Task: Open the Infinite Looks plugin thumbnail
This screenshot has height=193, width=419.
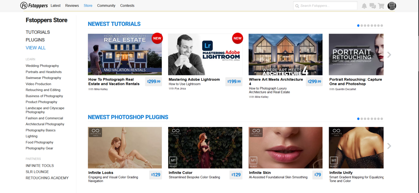Action: (x=125, y=148)
